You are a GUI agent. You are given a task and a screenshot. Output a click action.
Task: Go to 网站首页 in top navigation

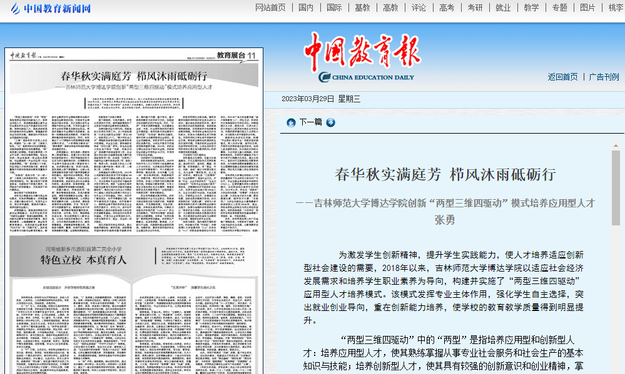pyautogui.click(x=270, y=7)
